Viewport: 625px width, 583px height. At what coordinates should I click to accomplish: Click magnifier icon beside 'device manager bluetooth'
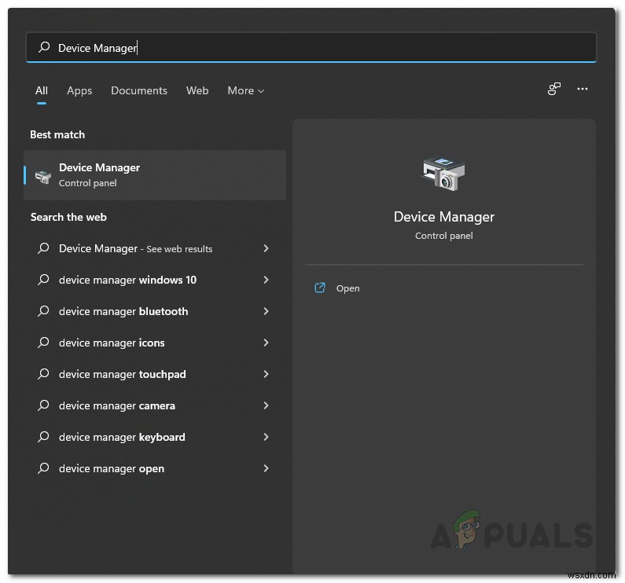point(43,311)
